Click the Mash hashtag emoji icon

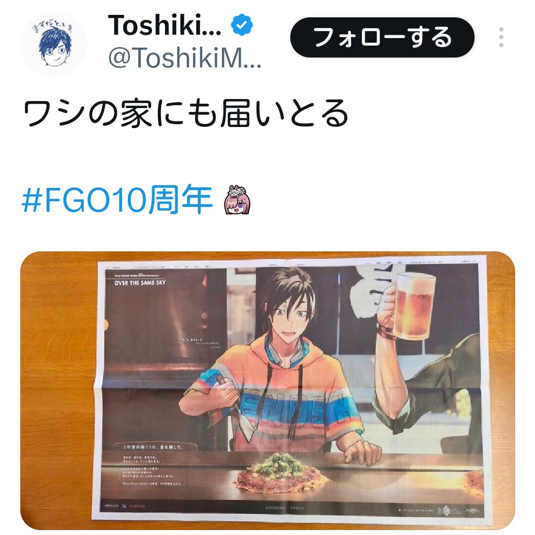coord(237,200)
